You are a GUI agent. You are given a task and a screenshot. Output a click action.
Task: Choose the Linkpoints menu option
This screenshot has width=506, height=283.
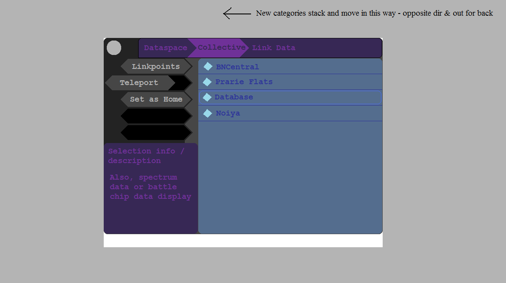[156, 66]
